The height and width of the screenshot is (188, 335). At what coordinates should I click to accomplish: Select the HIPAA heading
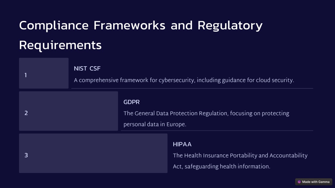click(182, 144)
